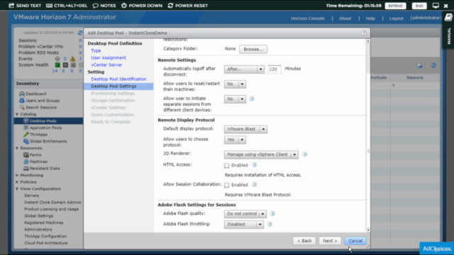Open Allow users to reset/restart dropdown
Image resolution: width=454 pixels, height=255 pixels.
pyautogui.click(x=235, y=84)
